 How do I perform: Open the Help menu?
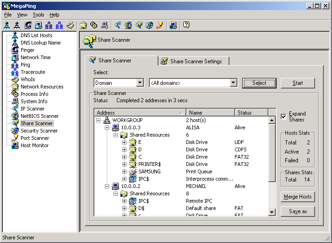point(54,15)
